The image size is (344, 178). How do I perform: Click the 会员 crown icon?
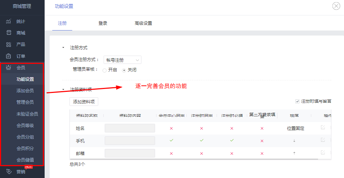(x=9, y=67)
